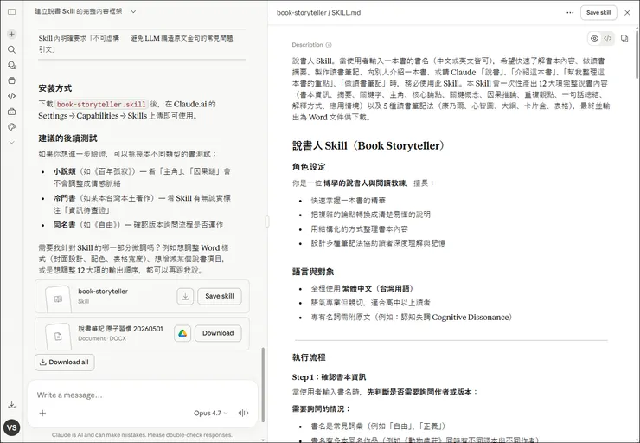
Task: Expand more sidebar items chevron
Action: 12,143
